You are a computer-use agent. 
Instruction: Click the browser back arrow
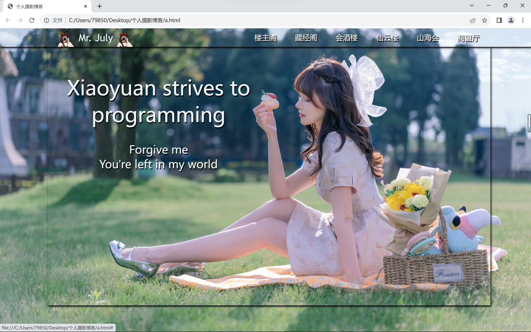point(8,20)
